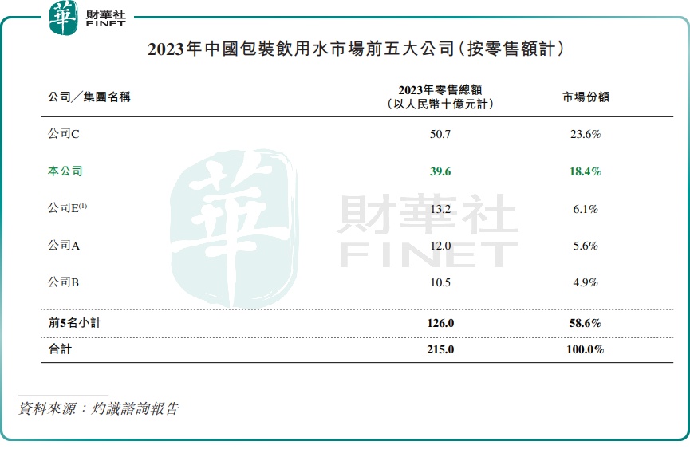Select the 公司E row label with footnote
690x457 pixels.
[67, 208]
